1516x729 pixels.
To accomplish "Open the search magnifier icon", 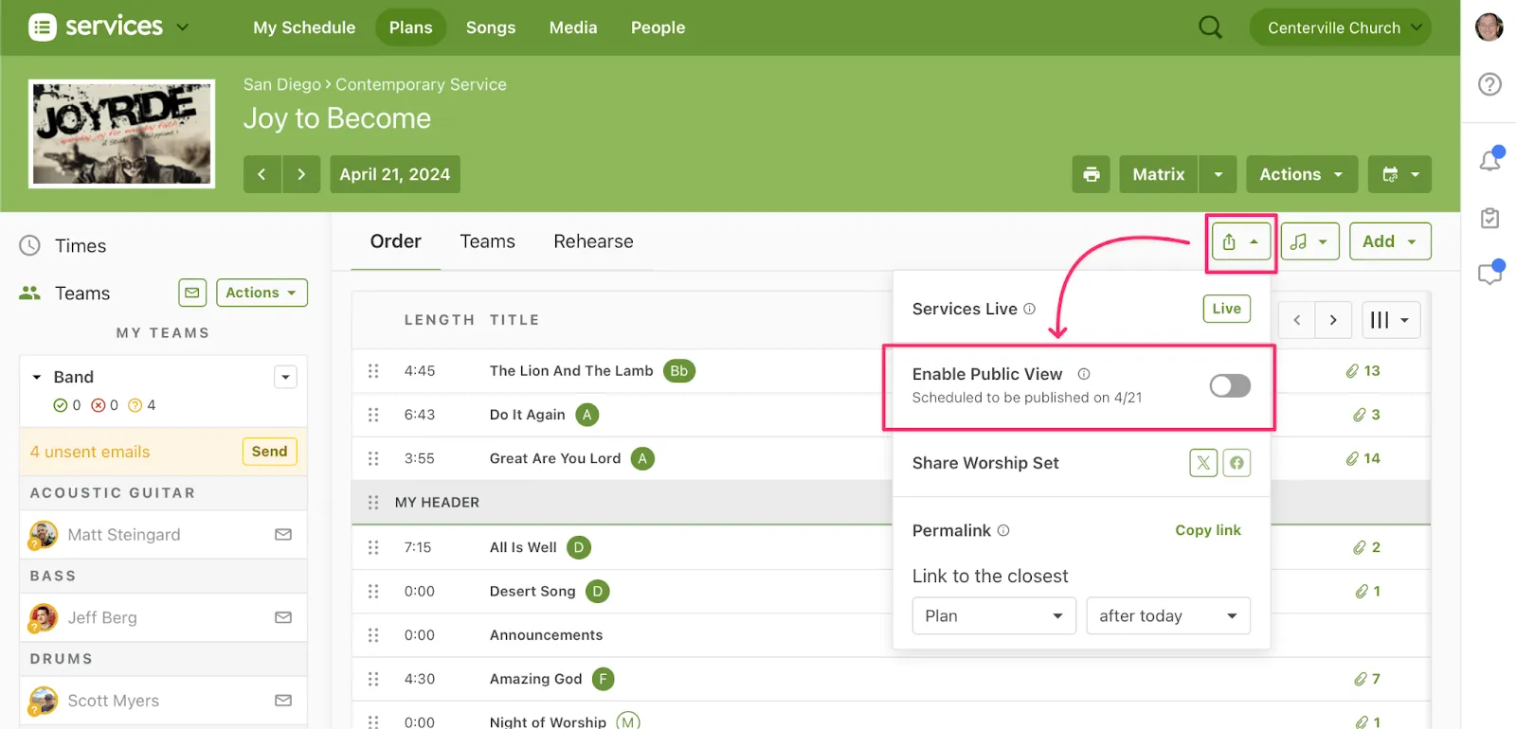I will coord(1210,27).
